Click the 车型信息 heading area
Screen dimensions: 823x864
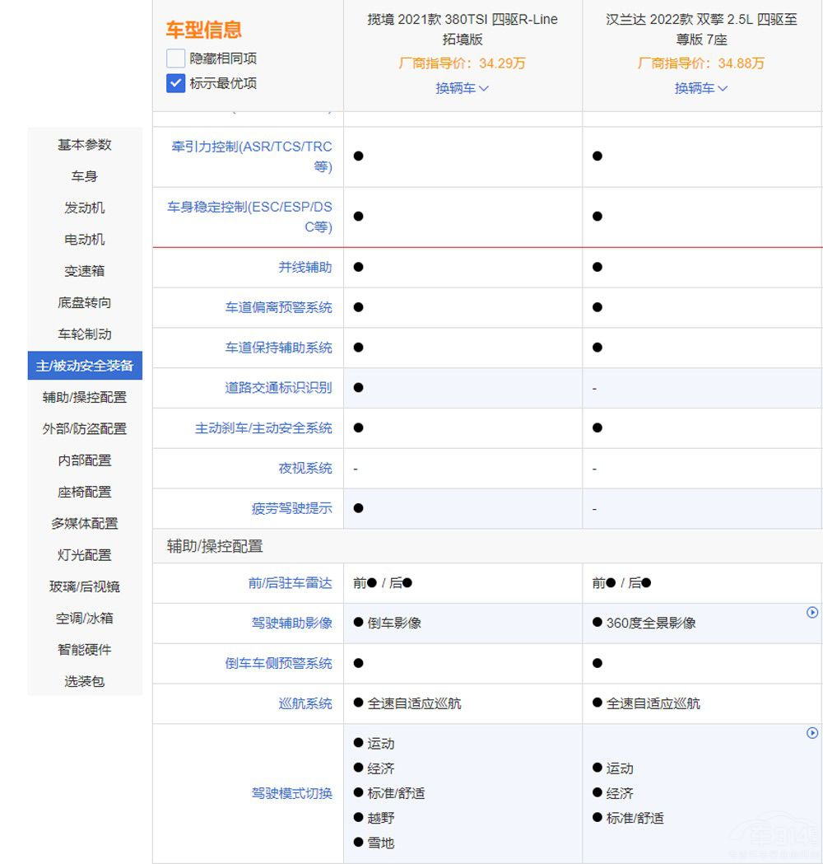coord(207,31)
